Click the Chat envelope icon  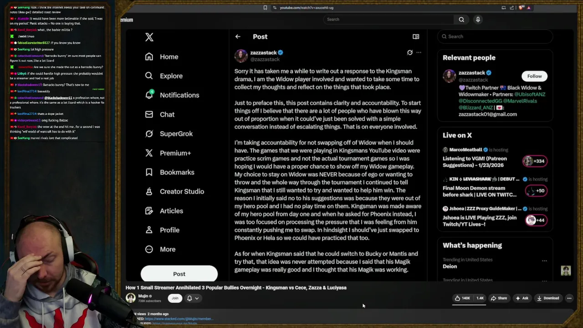click(x=149, y=114)
